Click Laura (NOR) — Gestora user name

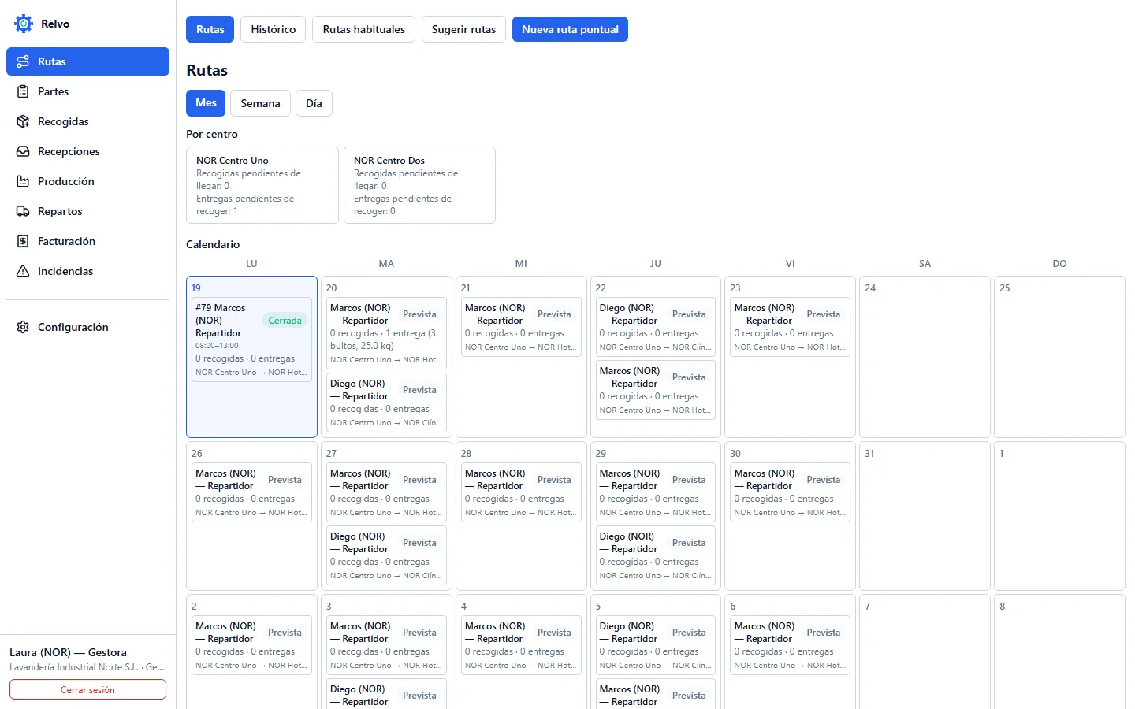tap(68, 652)
